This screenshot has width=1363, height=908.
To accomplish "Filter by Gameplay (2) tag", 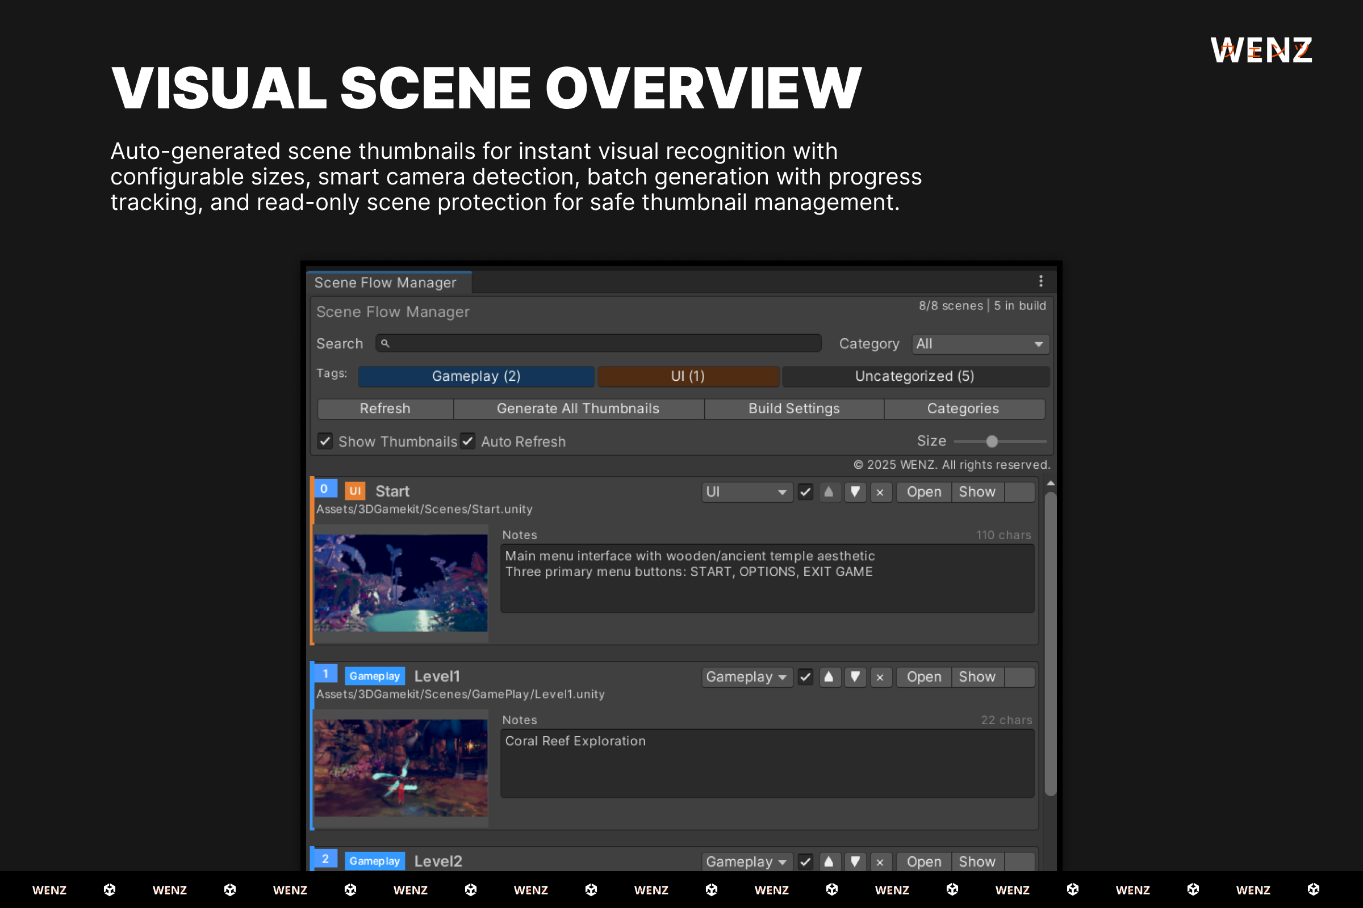I will click(476, 376).
